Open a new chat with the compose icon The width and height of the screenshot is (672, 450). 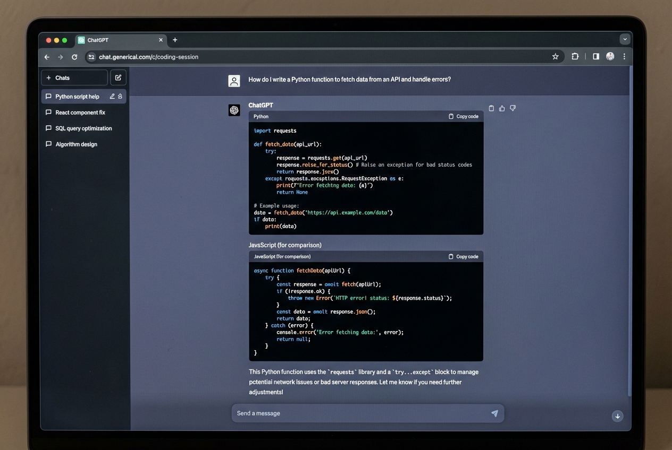[x=118, y=77]
